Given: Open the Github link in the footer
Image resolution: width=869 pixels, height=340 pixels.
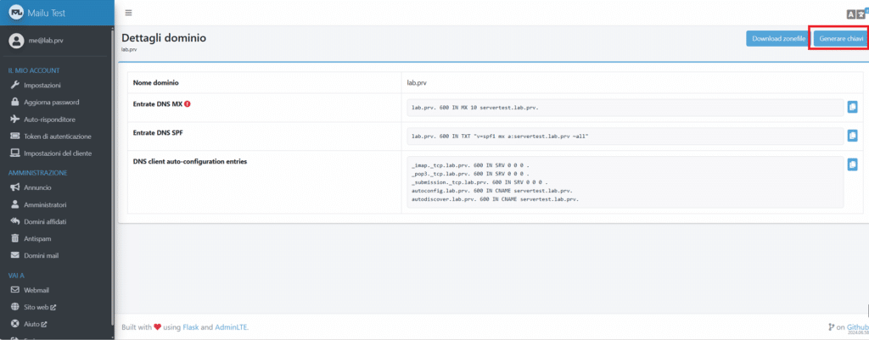Looking at the screenshot, I should 857,327.
